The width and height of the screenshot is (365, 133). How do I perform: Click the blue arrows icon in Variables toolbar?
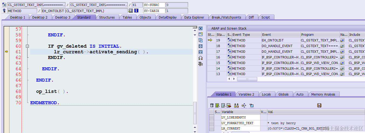244,105
